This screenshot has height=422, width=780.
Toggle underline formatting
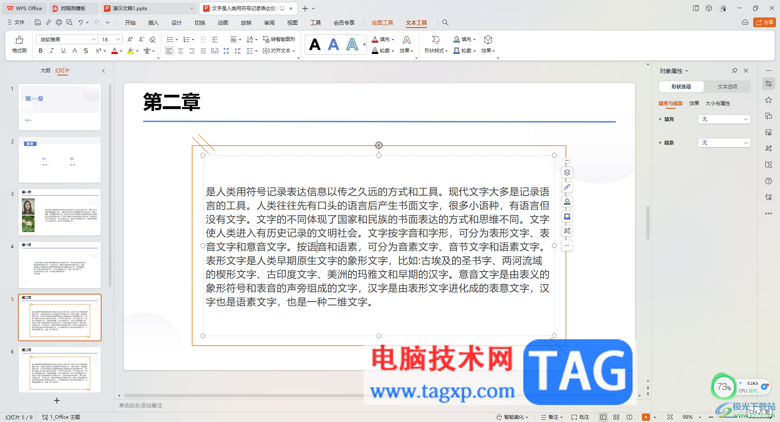pyautogui.click(x=63, y=51)
